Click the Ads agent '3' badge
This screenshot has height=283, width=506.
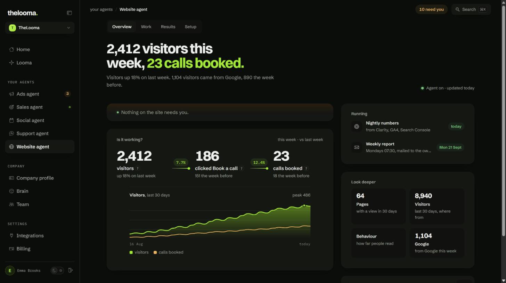point(67,94)
